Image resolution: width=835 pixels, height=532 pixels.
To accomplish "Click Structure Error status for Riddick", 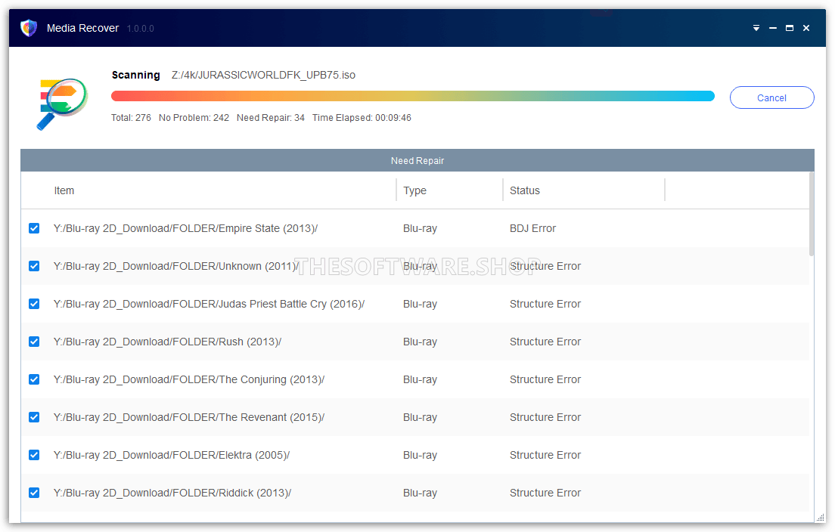I will 545,493.
